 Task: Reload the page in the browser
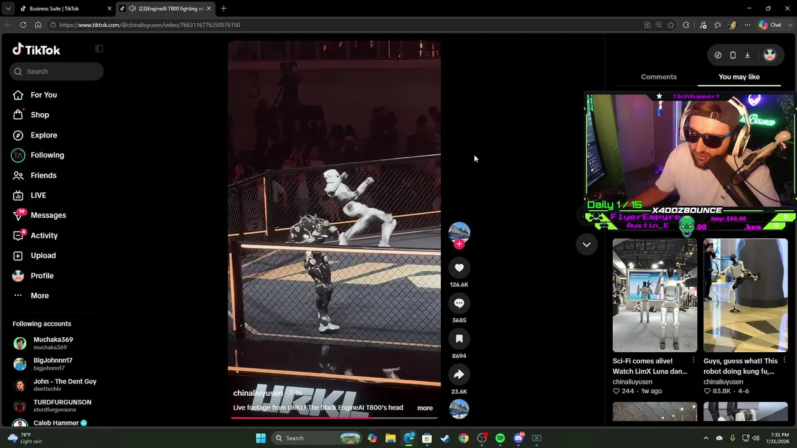pyautogui.click(x=23, y=25)
